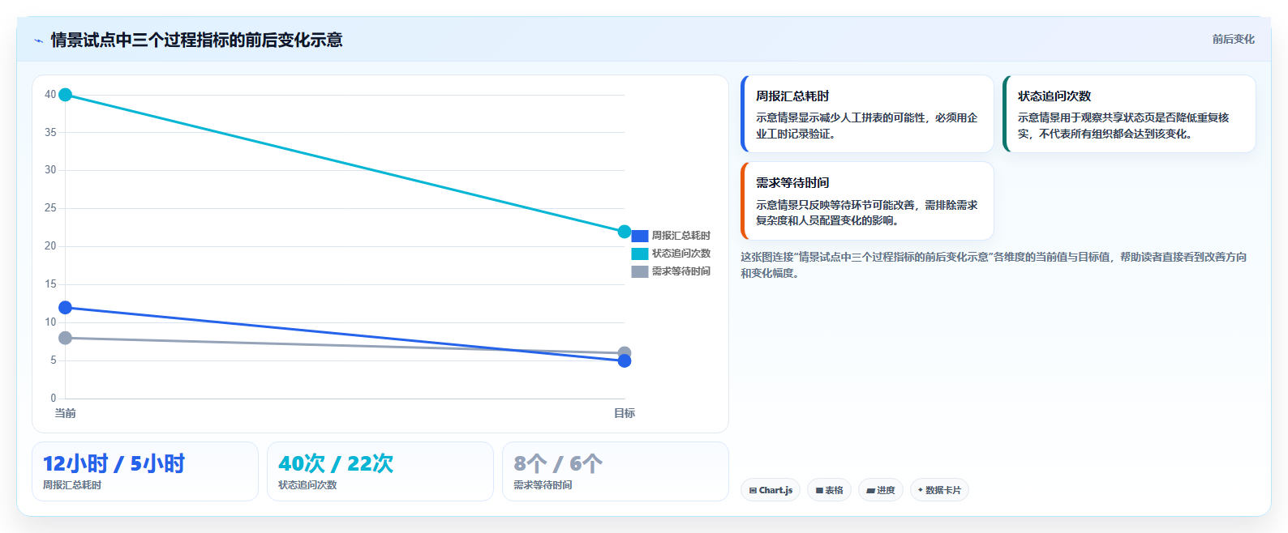Click the 前后变化 tag in the header
Viewport: 1288px width, 533px height.
(x=1233, y=39)
